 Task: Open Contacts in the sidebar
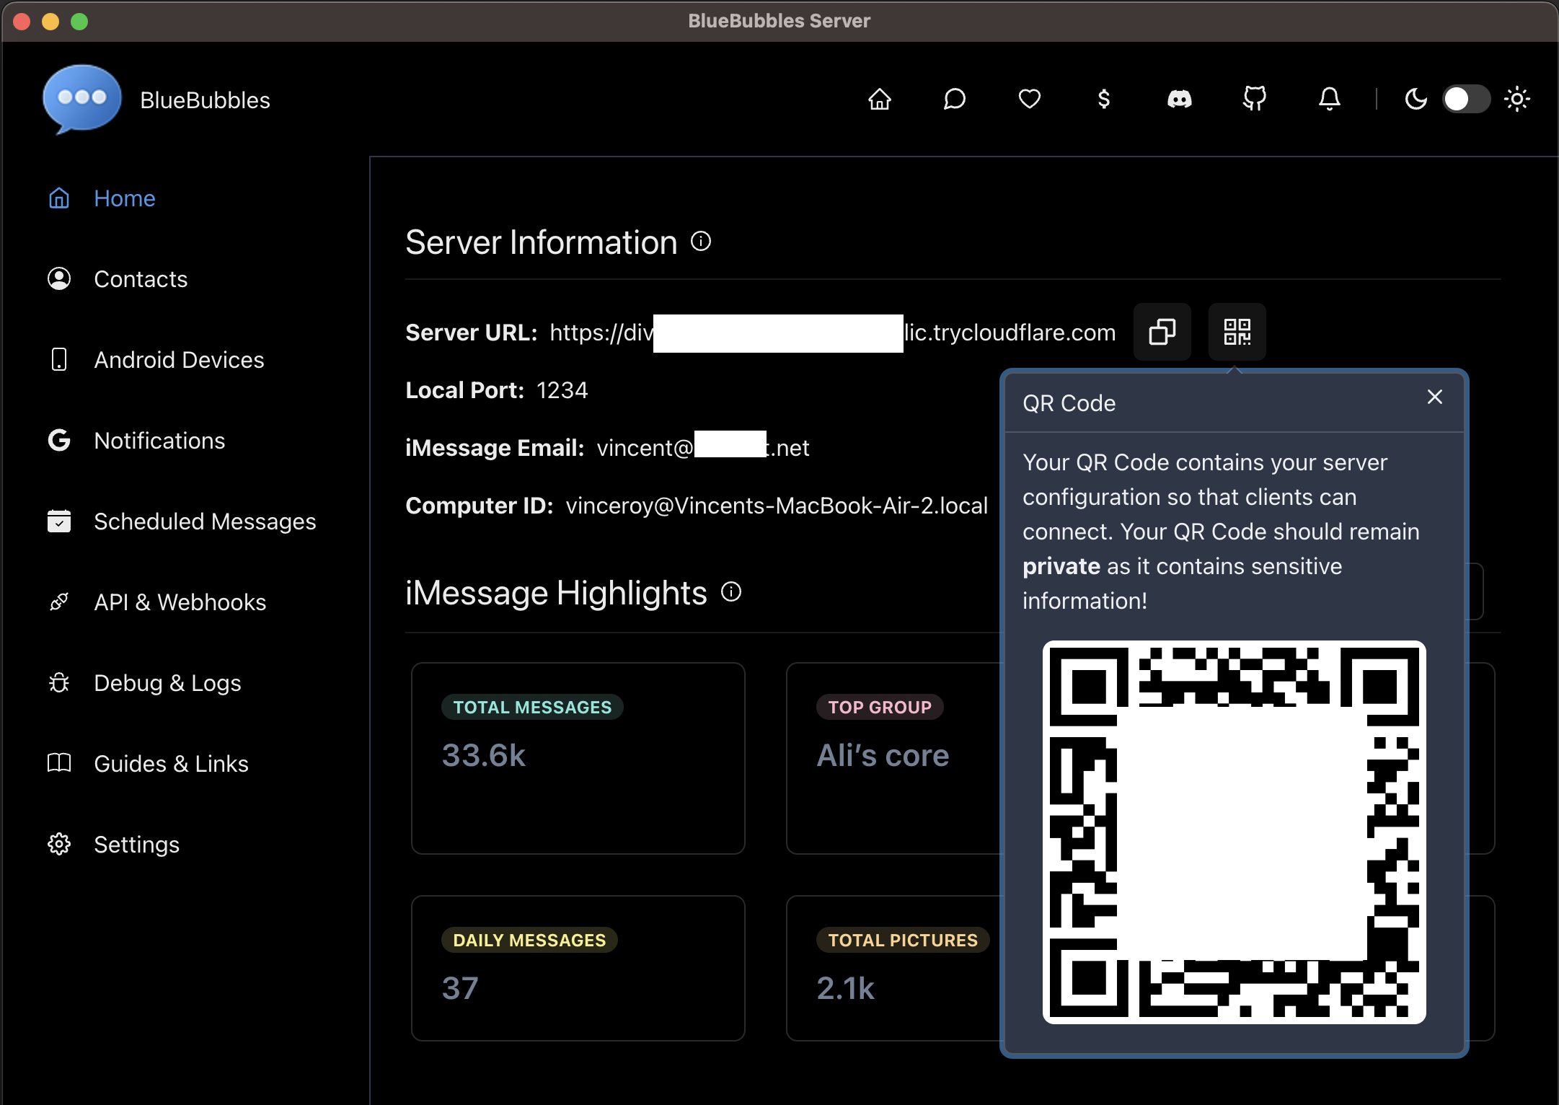tap(117, 279)
